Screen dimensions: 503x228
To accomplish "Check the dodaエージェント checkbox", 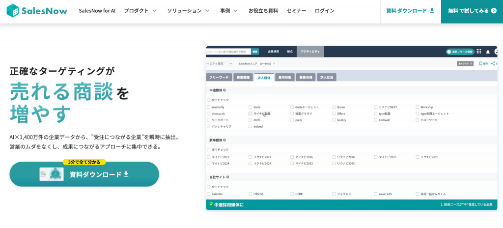I will click(x=292, y=107).
